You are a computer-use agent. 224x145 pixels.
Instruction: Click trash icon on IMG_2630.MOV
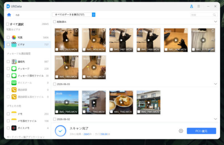76,30
